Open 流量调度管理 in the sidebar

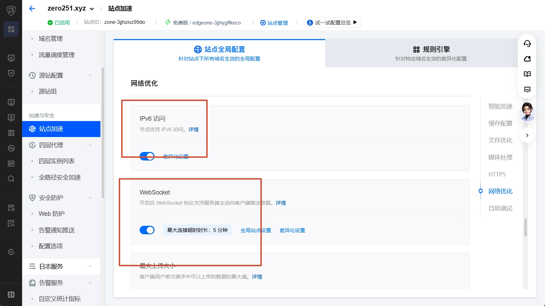(57, 55)
